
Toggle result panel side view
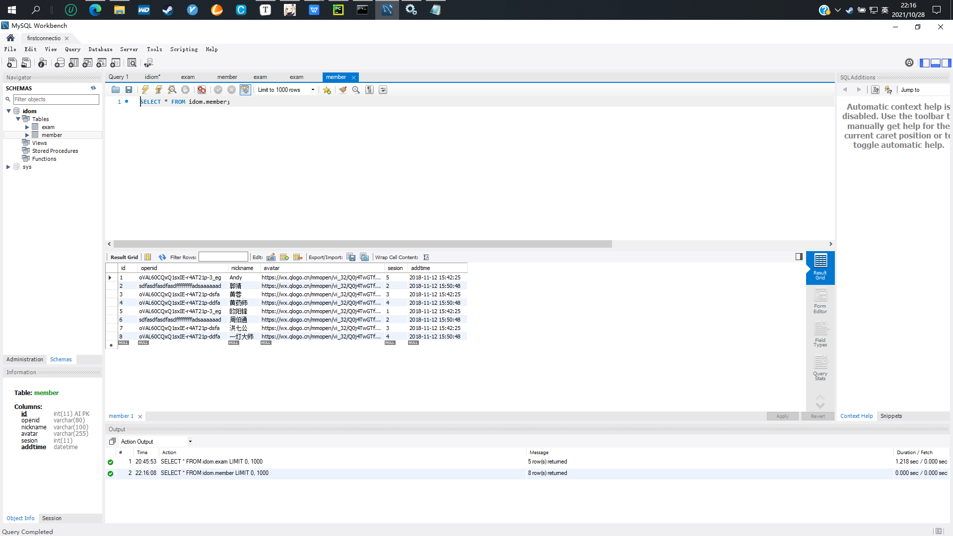click(x=799, y=257)
